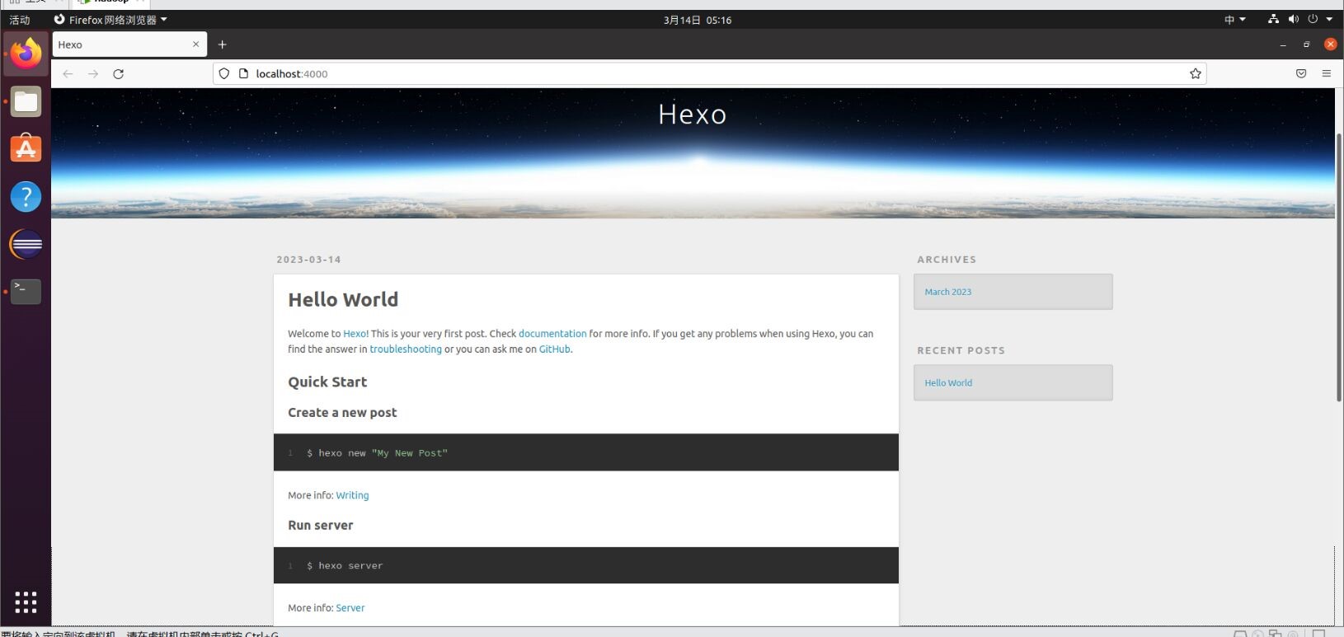Image resolution: width=1344 pixels, height=637 pixels.
Task: Show the applications grid
Action: point(26,602)
